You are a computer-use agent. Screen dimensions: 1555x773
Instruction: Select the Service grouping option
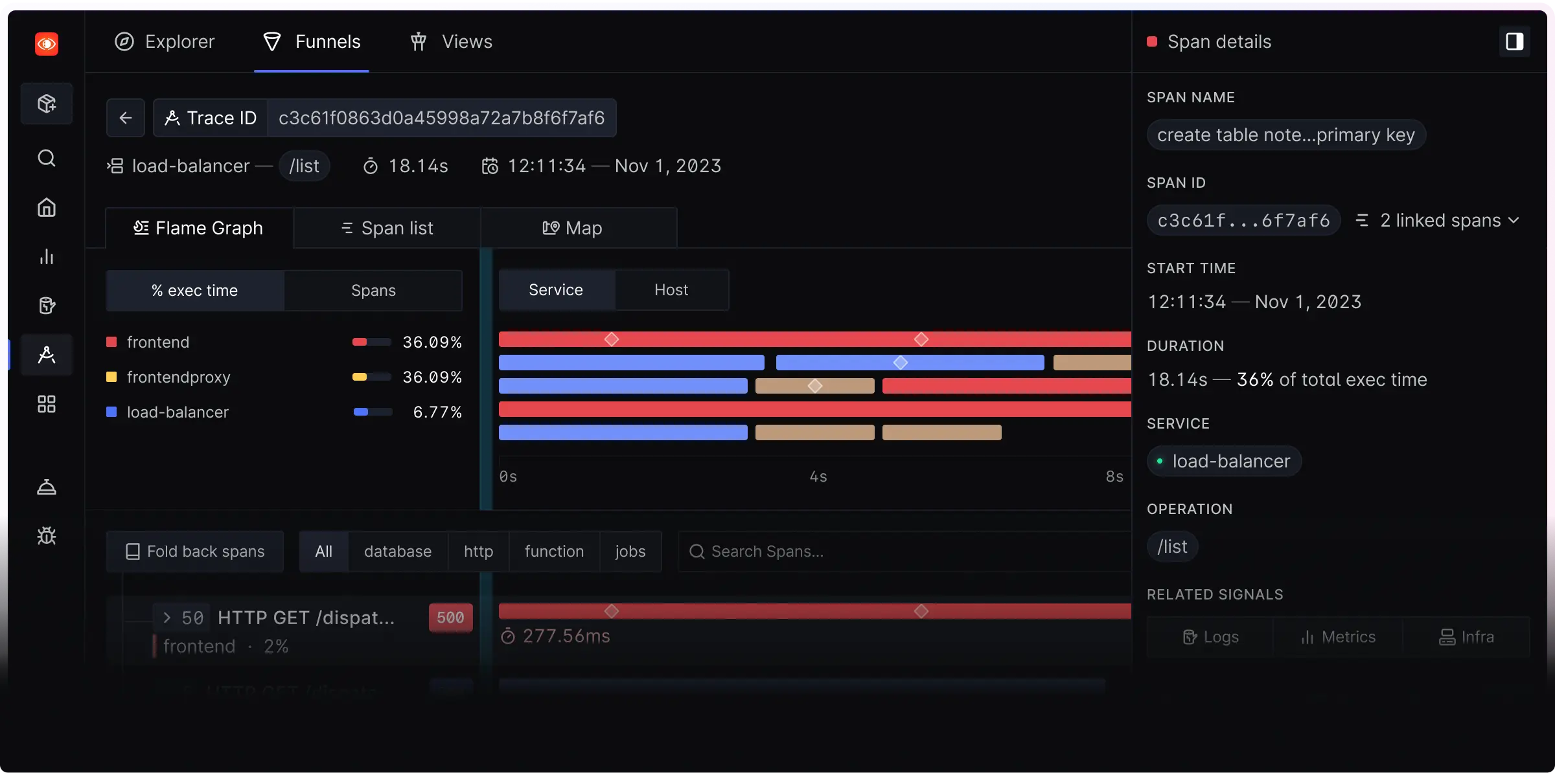pyautogui.click(x=556, y=290)
